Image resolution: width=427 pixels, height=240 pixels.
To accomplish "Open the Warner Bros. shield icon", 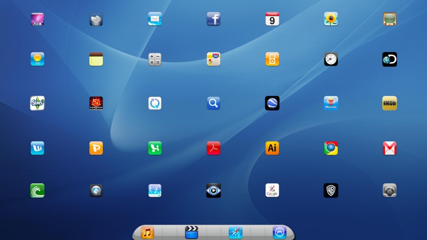I will [331, 190].
